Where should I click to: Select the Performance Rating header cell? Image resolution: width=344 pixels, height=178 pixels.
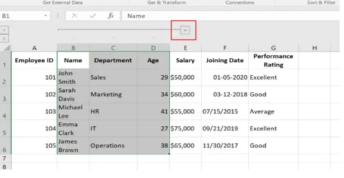click(273, 60)
